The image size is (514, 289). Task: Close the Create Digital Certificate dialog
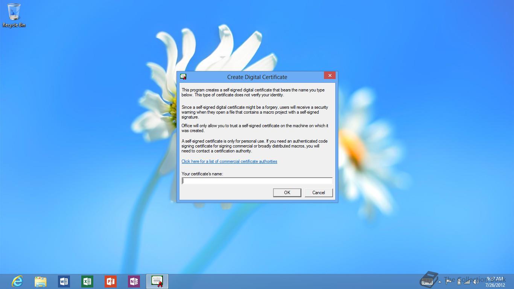click(330, 75)
